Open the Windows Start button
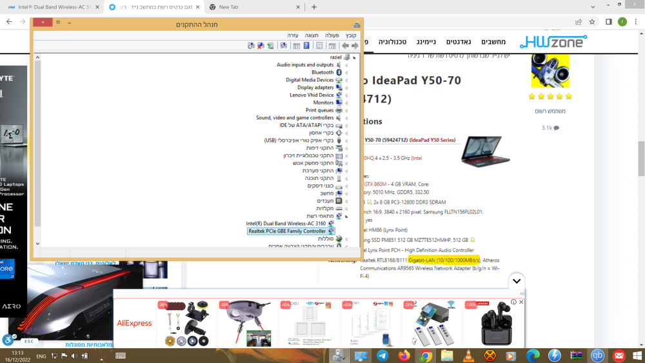The height and width of the screenshot is (363, 645). (x=638, y=356)
